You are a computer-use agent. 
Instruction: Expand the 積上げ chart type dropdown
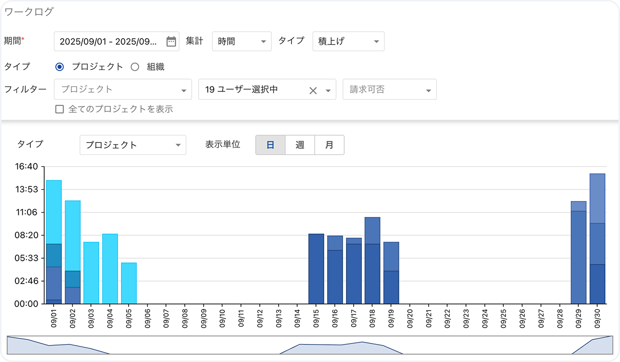348,42
